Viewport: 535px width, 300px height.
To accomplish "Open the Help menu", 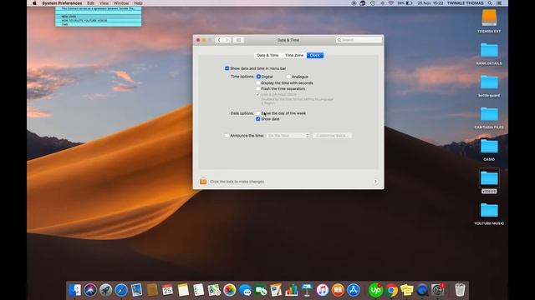I will (x=138, y=3).
